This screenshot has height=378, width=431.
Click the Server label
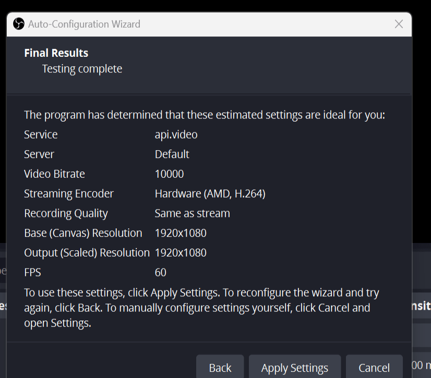tap(39, 154)
